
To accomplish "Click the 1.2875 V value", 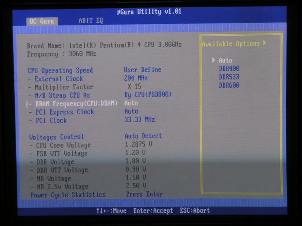I will pyautogui.click(x=139, y=144).
